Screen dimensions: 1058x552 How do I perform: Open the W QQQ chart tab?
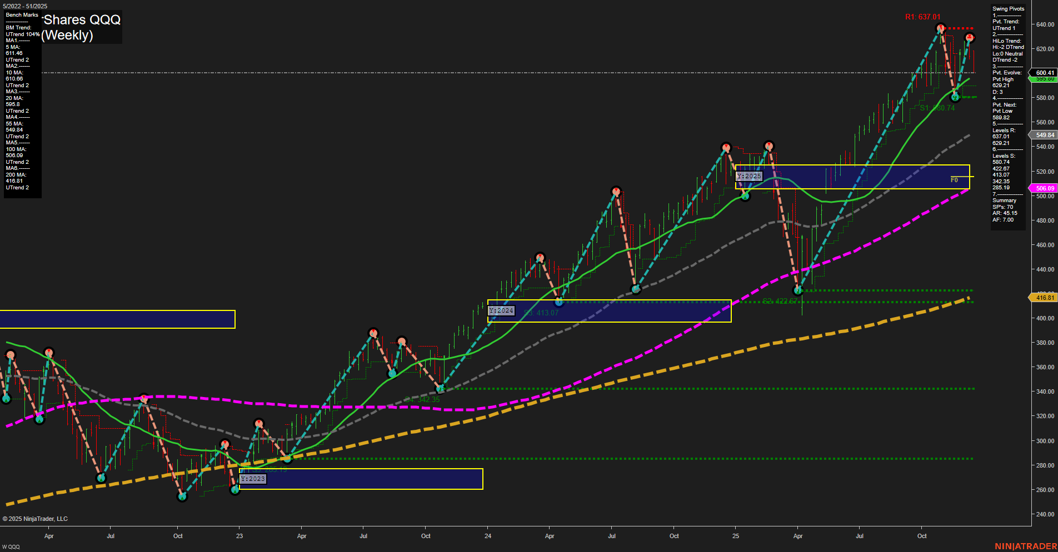click(11, 547)
